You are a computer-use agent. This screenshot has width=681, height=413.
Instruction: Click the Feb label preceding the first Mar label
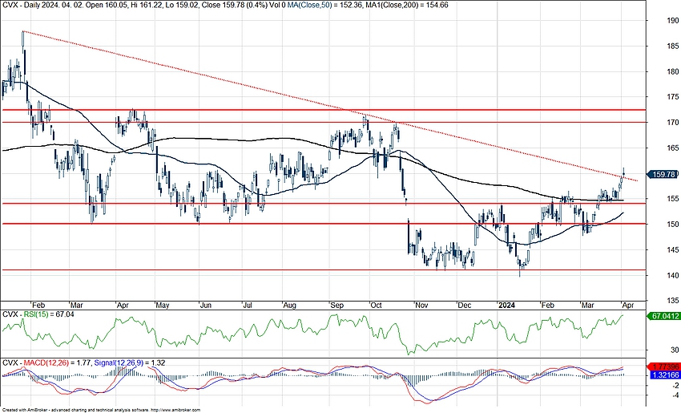(38, 306)
